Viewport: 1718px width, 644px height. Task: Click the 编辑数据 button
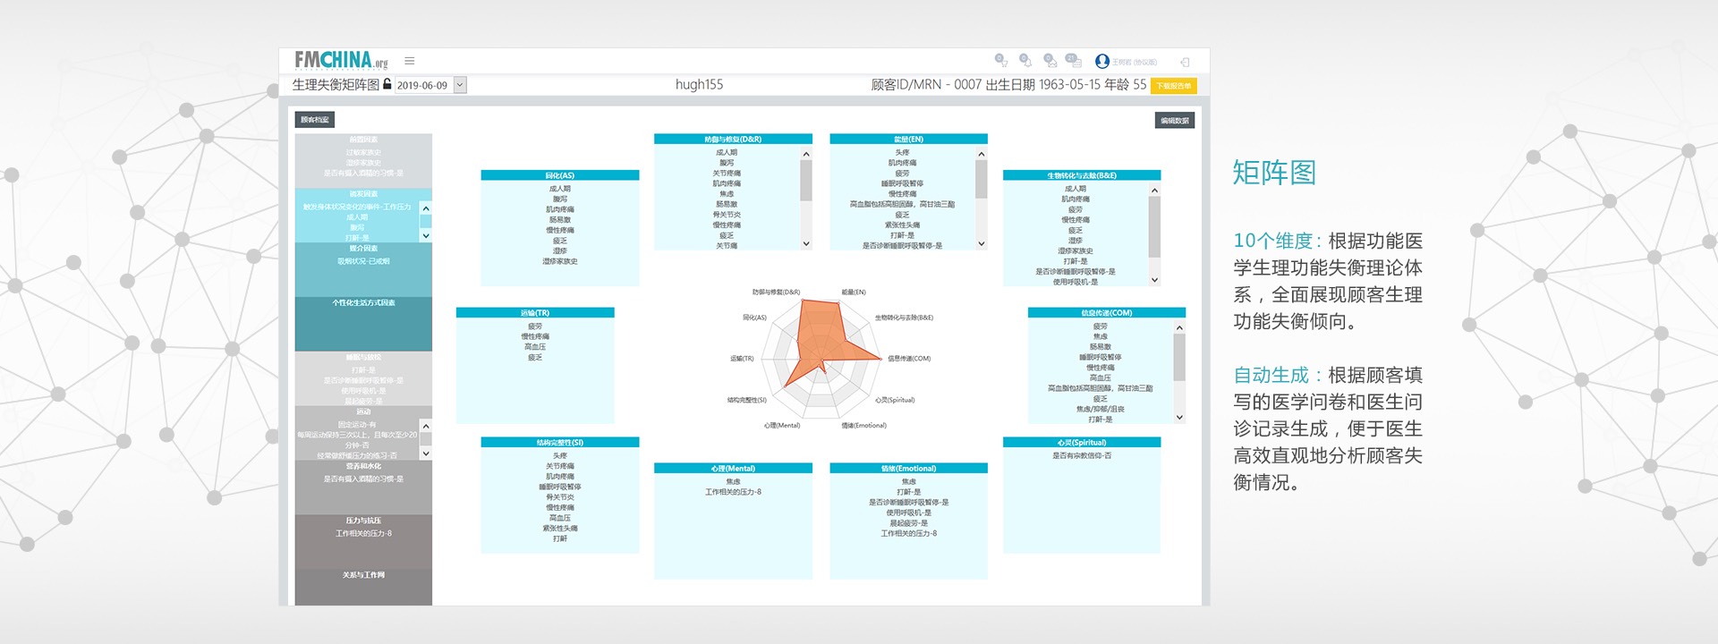[x=1175, y=120]
